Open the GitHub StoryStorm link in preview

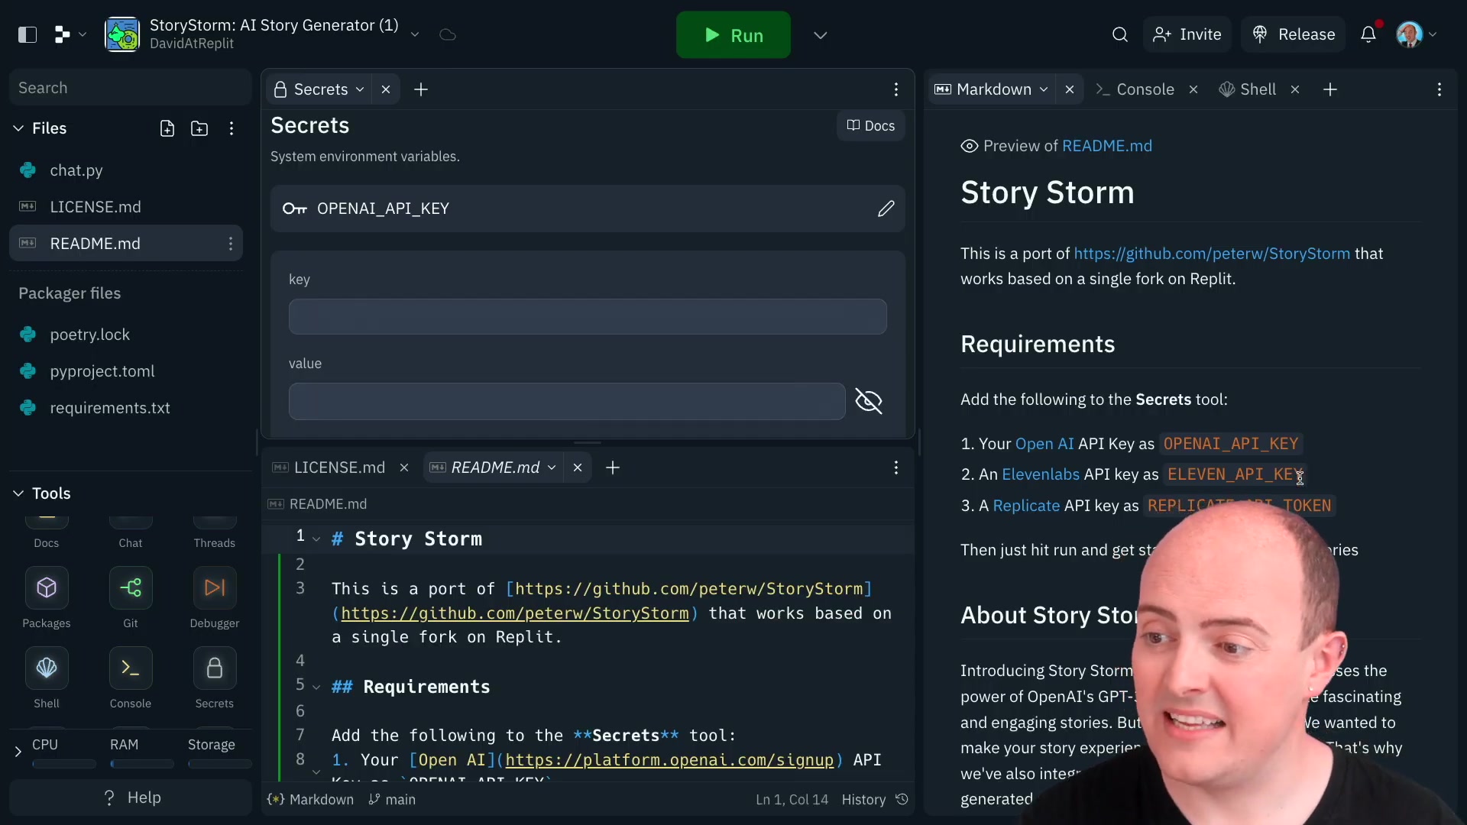click(1212, 254)
